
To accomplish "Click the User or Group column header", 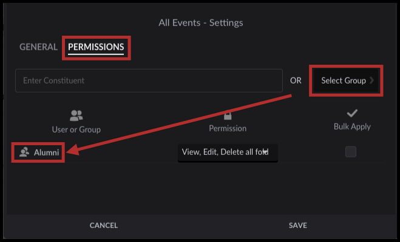I will pos(76,129).
